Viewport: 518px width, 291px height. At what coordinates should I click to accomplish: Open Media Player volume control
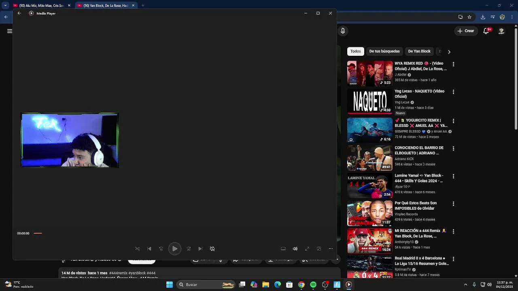295,249
